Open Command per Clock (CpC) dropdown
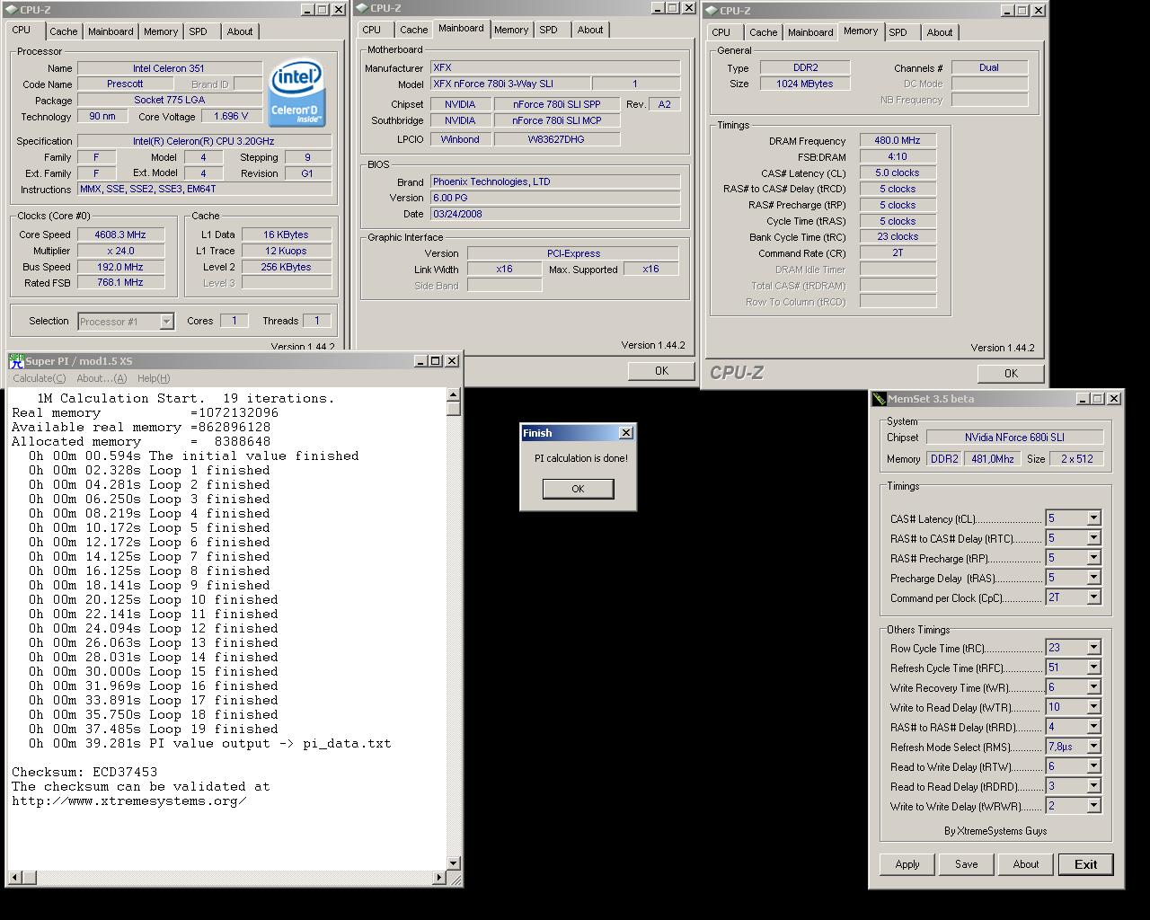This screenshot has height=920, width=1150. 1093,597
